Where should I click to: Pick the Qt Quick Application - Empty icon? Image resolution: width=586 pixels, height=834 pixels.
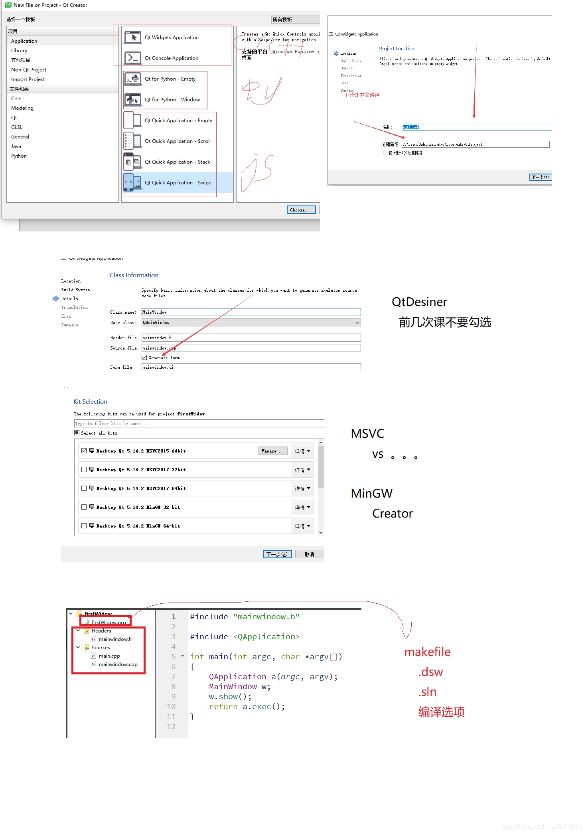point(133,121)
